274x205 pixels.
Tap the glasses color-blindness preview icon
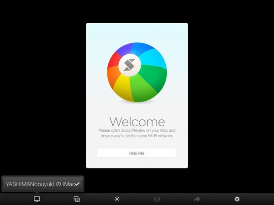coord(157,199)
